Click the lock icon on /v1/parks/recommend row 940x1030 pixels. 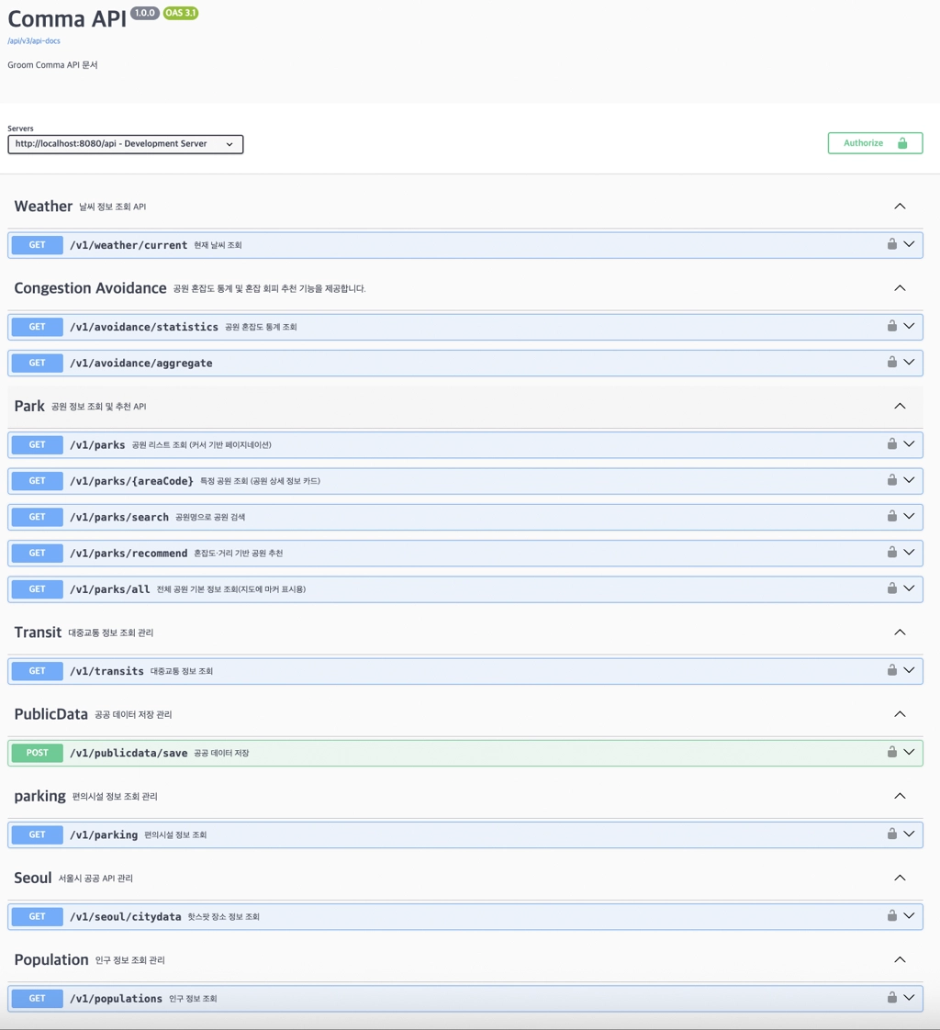coord(892,552)
